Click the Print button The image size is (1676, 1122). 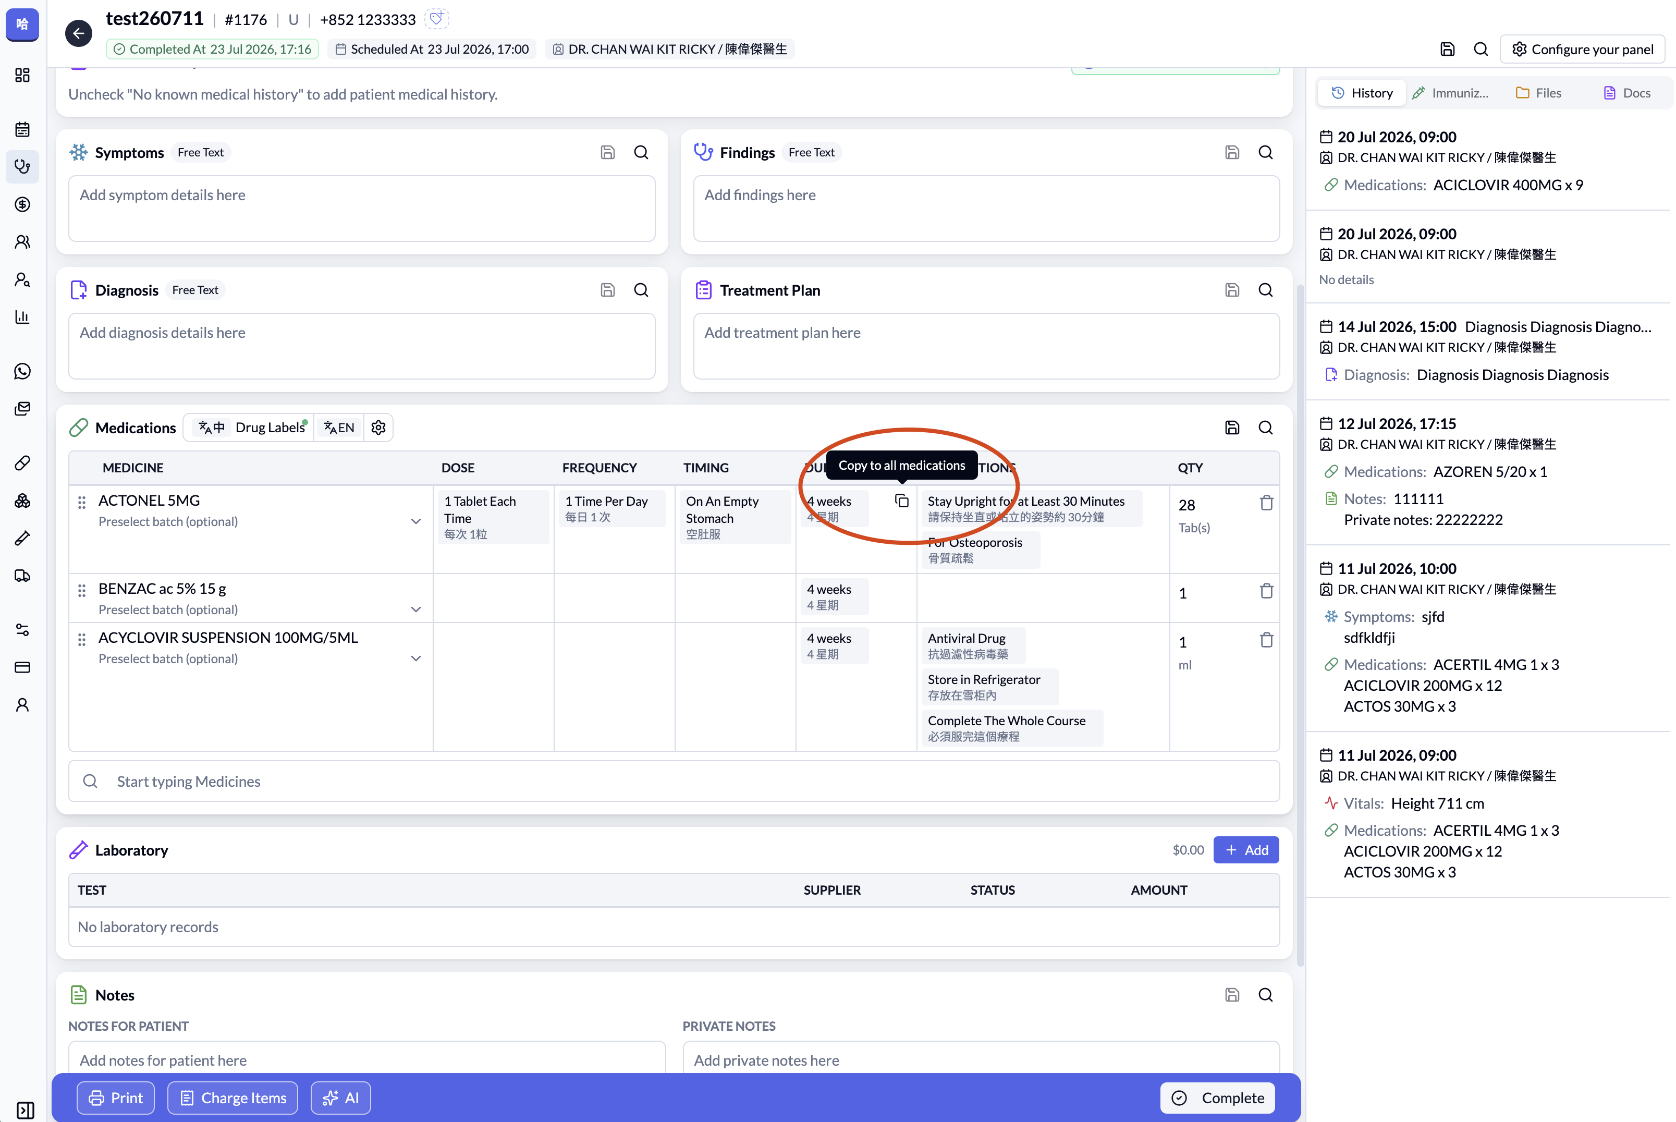click(115, 1097)
